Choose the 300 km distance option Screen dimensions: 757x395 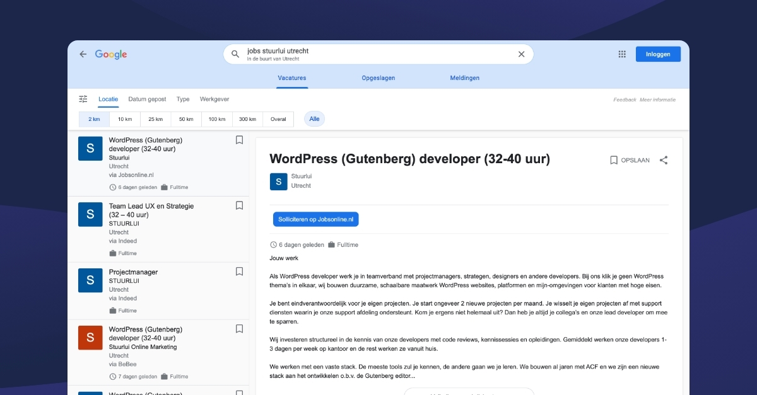click(x=247, y=119)
